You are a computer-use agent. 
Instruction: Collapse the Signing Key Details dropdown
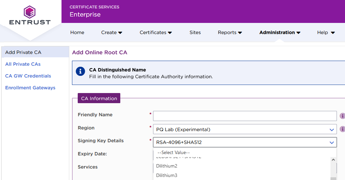[x=245, y=142]
